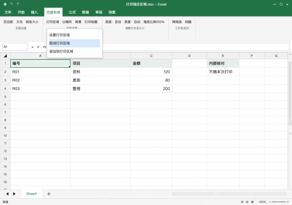
Task: Switch to Page Break Preview icon
Action: pos(253,202)
